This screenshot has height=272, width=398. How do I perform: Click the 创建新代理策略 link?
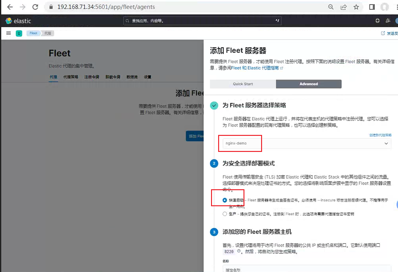380,135
